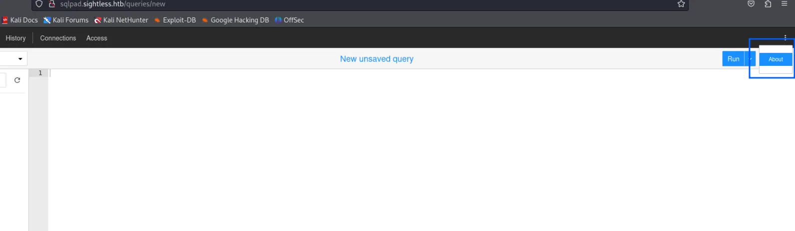Open the Kali Docs bookmark
Viewport: 795px width, 231px height.
pos(20,20)
